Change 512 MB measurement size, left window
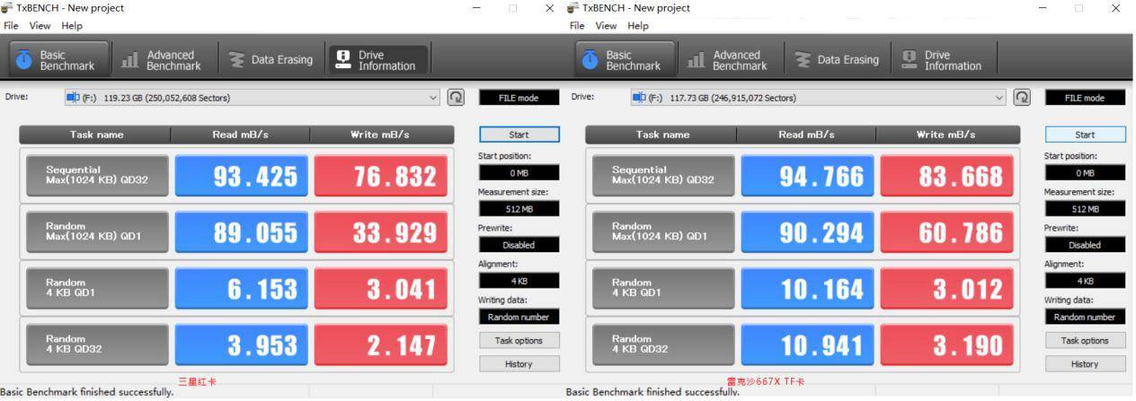This screenshot has width=1136, height=401. point(519,208)
